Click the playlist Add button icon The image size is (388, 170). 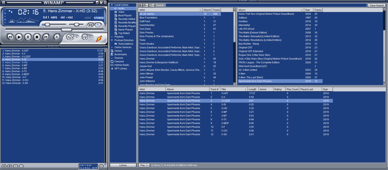coord(4,166)
